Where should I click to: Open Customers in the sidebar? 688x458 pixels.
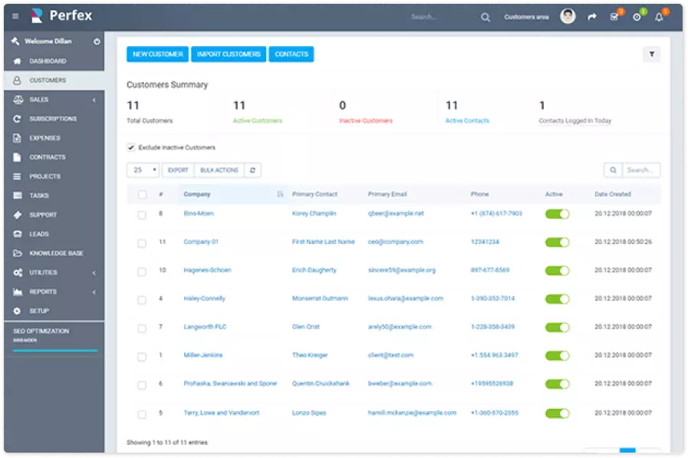[54, 81]
